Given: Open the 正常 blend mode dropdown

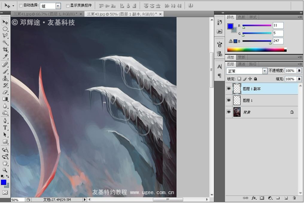Looking at the screenshot, I should point(265,71).
